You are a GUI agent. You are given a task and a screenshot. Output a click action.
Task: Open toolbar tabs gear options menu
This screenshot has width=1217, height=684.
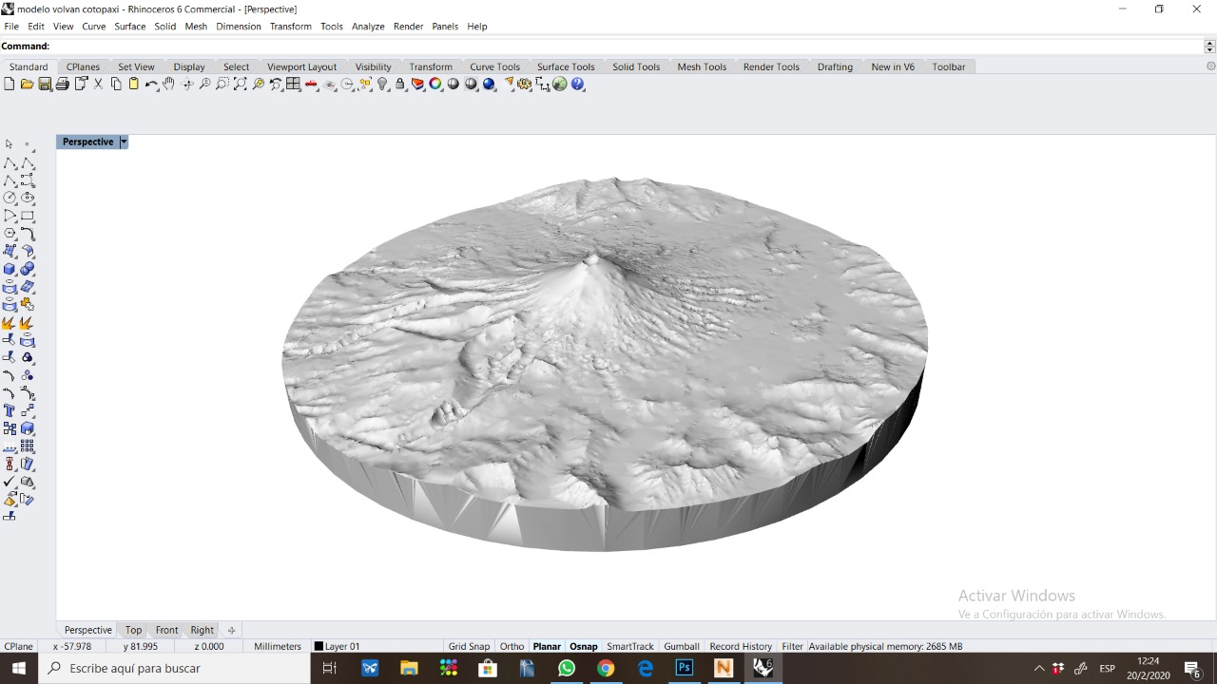tap(1210, 66)
